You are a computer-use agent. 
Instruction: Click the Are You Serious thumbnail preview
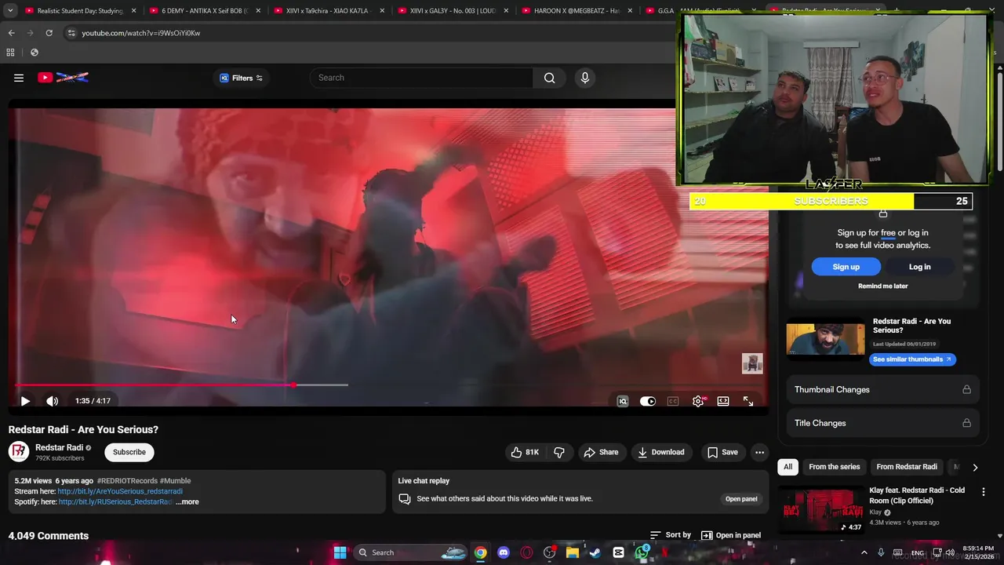pyautogui.click(x=825, y=339)
